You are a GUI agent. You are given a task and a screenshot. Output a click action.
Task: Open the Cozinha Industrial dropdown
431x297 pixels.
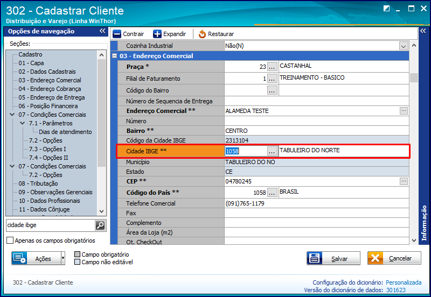tap(403, 46)
